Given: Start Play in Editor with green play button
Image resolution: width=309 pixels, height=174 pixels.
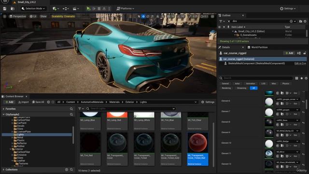Looking at the screenshot, I should click(x=88, y=9).
